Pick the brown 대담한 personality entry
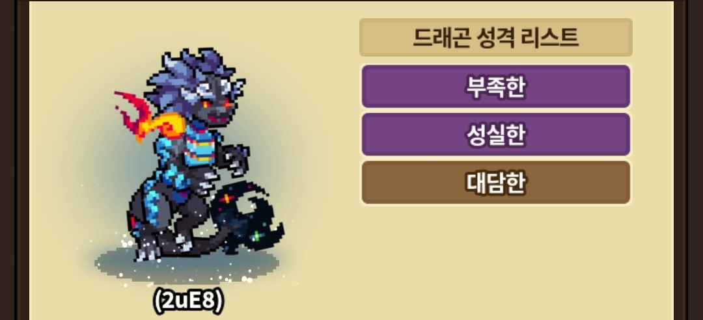 [x=496, y=182]
